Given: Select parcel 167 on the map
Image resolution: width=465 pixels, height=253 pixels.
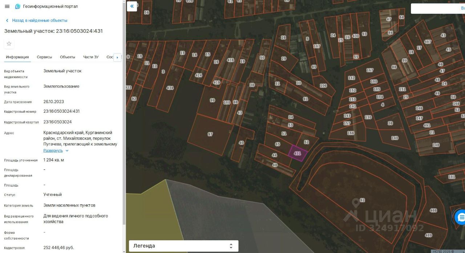Looking at the screenshot, I should 370,70.
